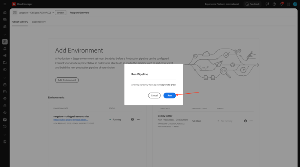This screenshot has height=167, width=300.
Task: Click the Program Overview breadcrumb text
Action: [80, 13]
